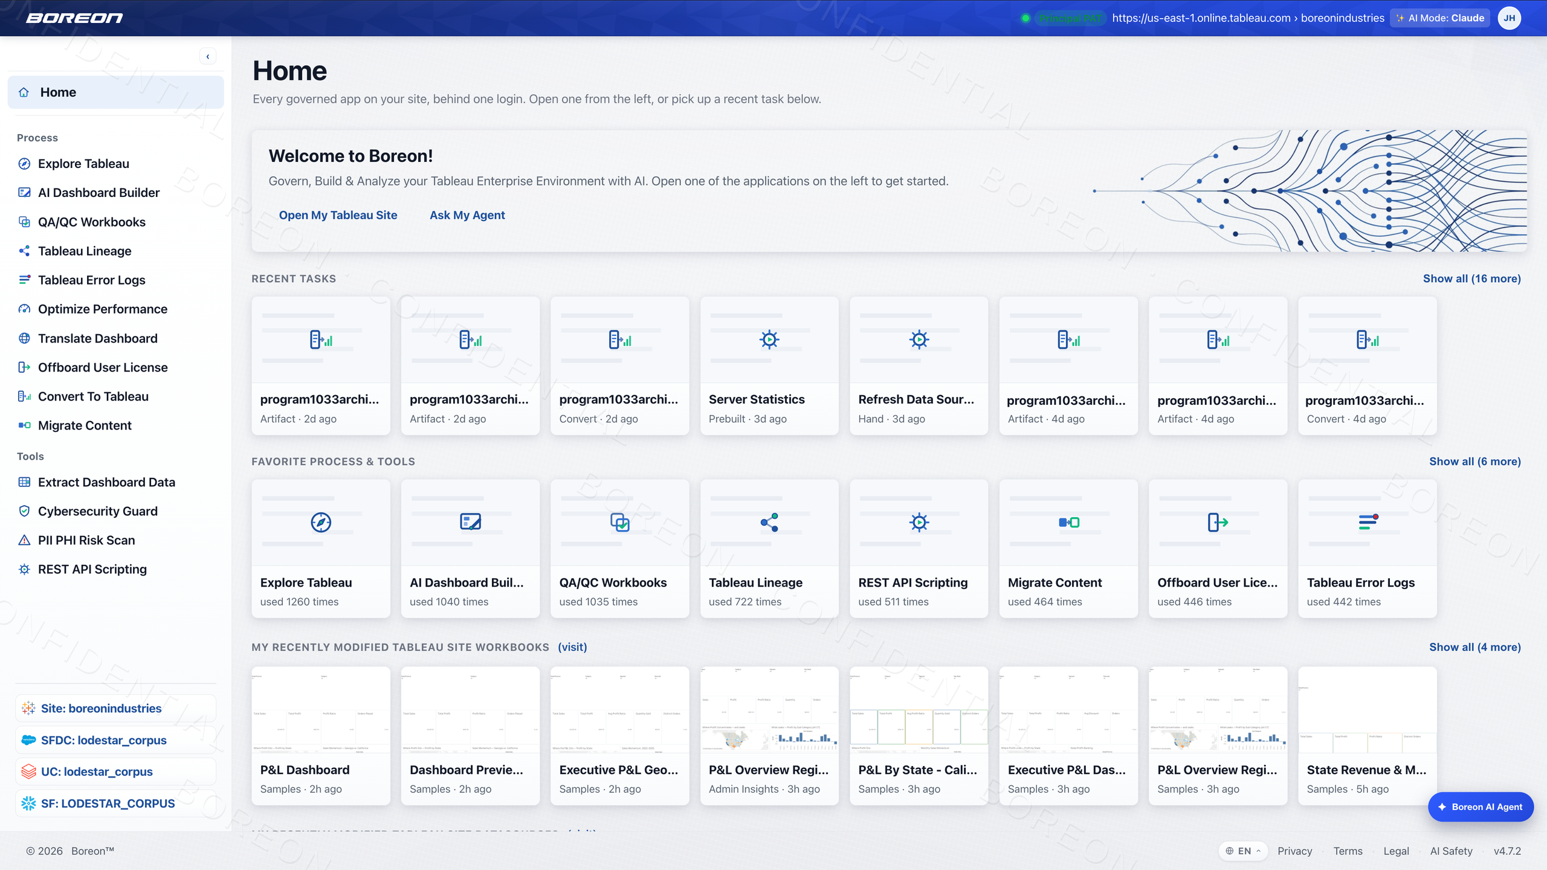Open the EN language dropdown
Viewport: 1547px width, 870px height.
click(x=1242, y=851)
